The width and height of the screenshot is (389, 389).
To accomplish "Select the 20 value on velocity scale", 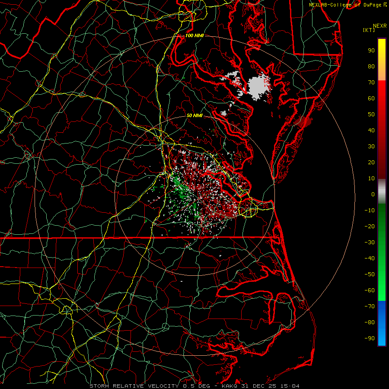I will coord(371,163).
